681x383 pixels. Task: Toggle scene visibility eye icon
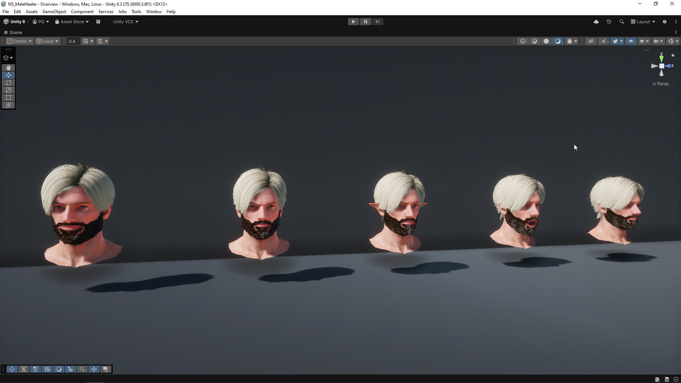[x=630, y=41]
